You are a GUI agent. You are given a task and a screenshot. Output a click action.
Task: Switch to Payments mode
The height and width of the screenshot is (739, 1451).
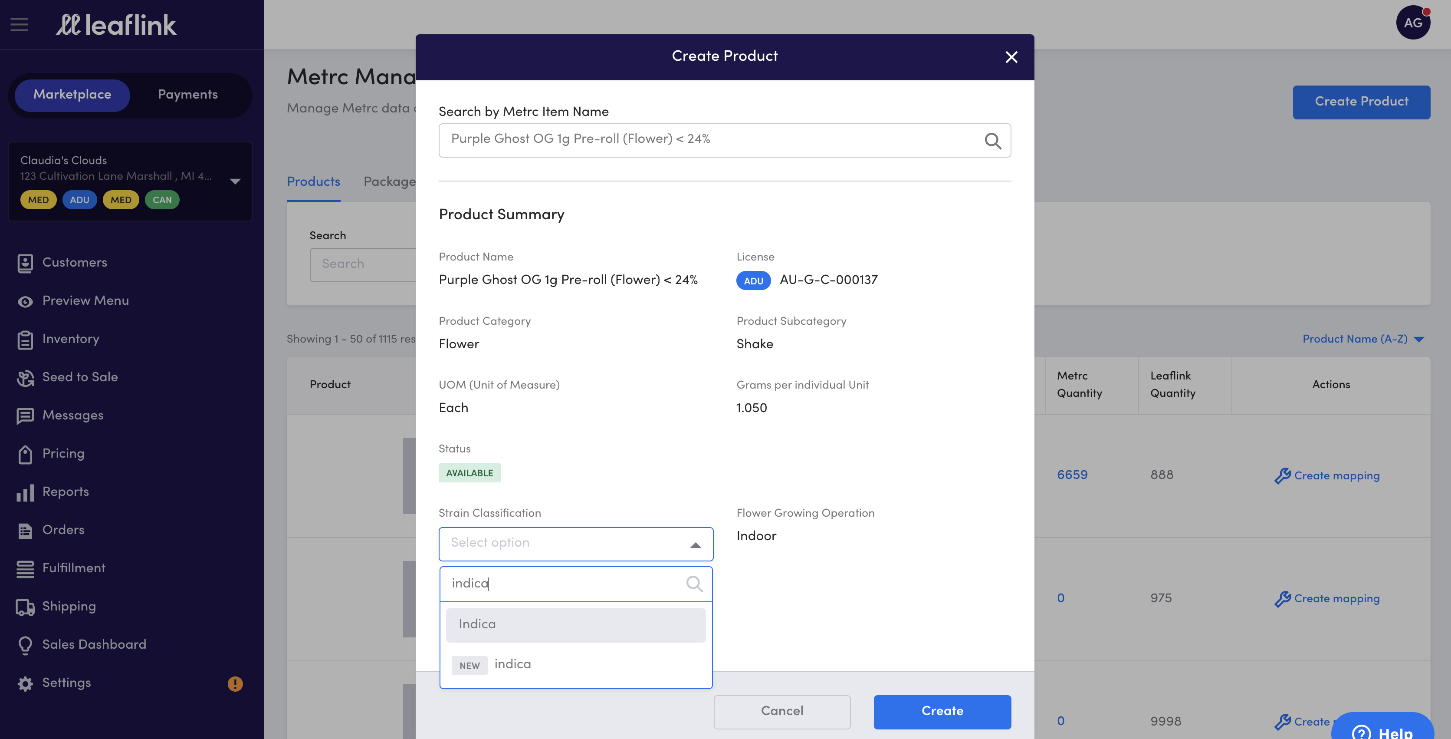[187, 95]
